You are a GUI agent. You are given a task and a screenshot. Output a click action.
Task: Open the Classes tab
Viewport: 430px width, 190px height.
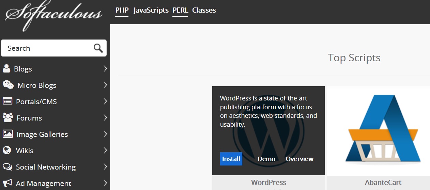click(x=204, y=10)
